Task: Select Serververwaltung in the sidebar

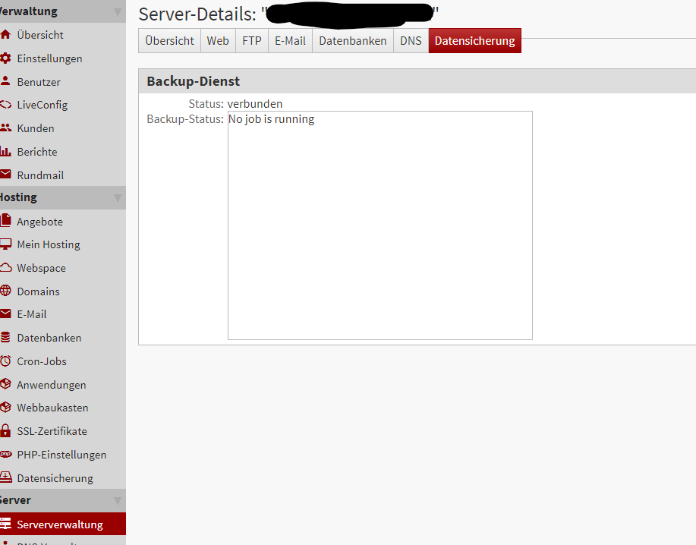Action: pos(60,525)
